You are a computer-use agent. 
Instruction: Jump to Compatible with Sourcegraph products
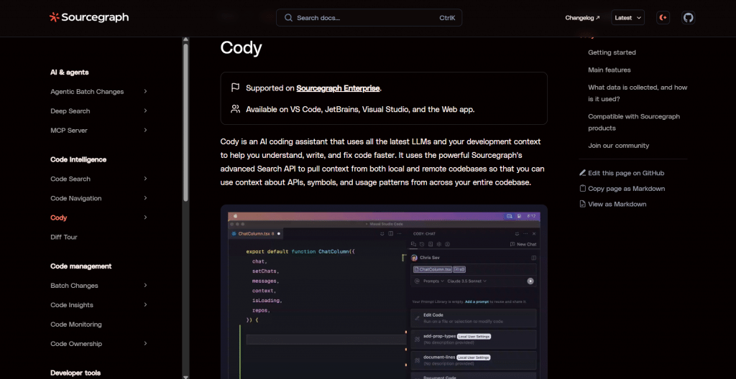pos(634,122)
